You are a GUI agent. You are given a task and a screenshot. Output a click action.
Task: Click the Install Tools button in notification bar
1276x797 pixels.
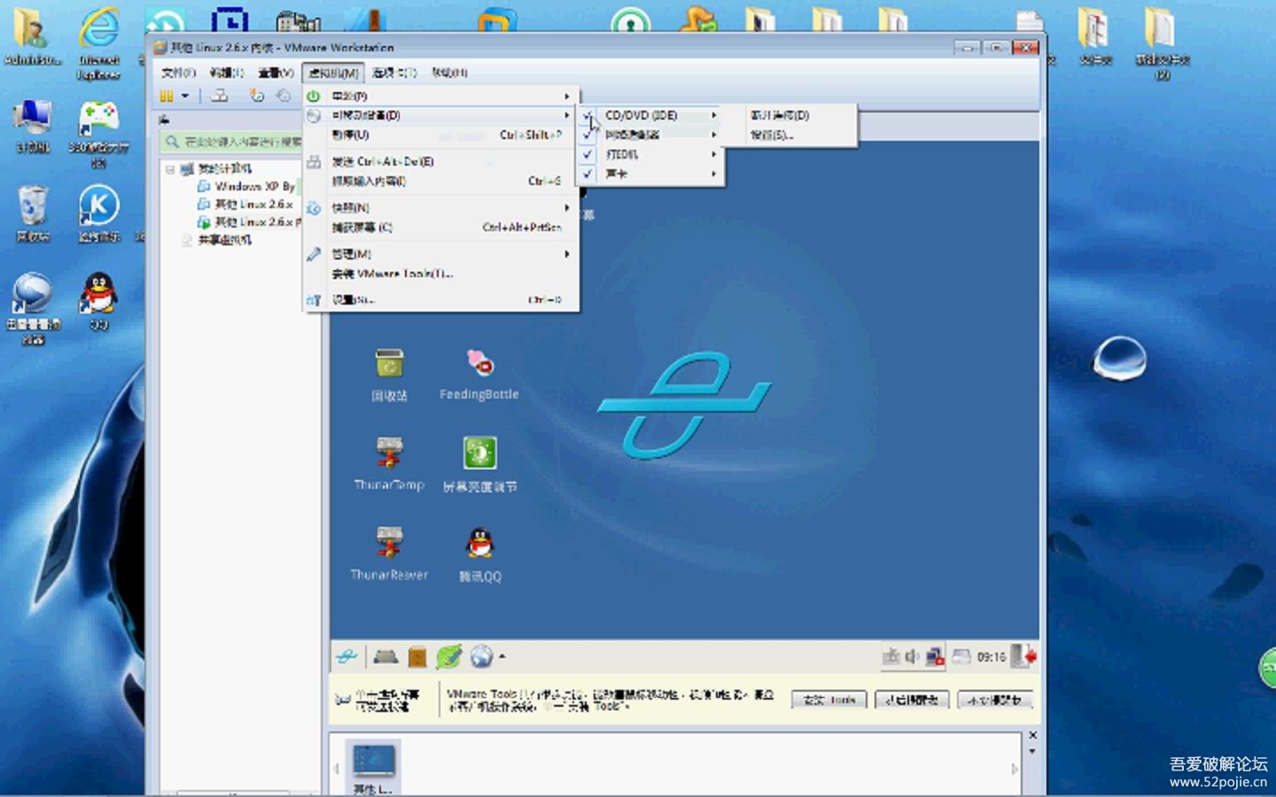[x=829, y=700]
